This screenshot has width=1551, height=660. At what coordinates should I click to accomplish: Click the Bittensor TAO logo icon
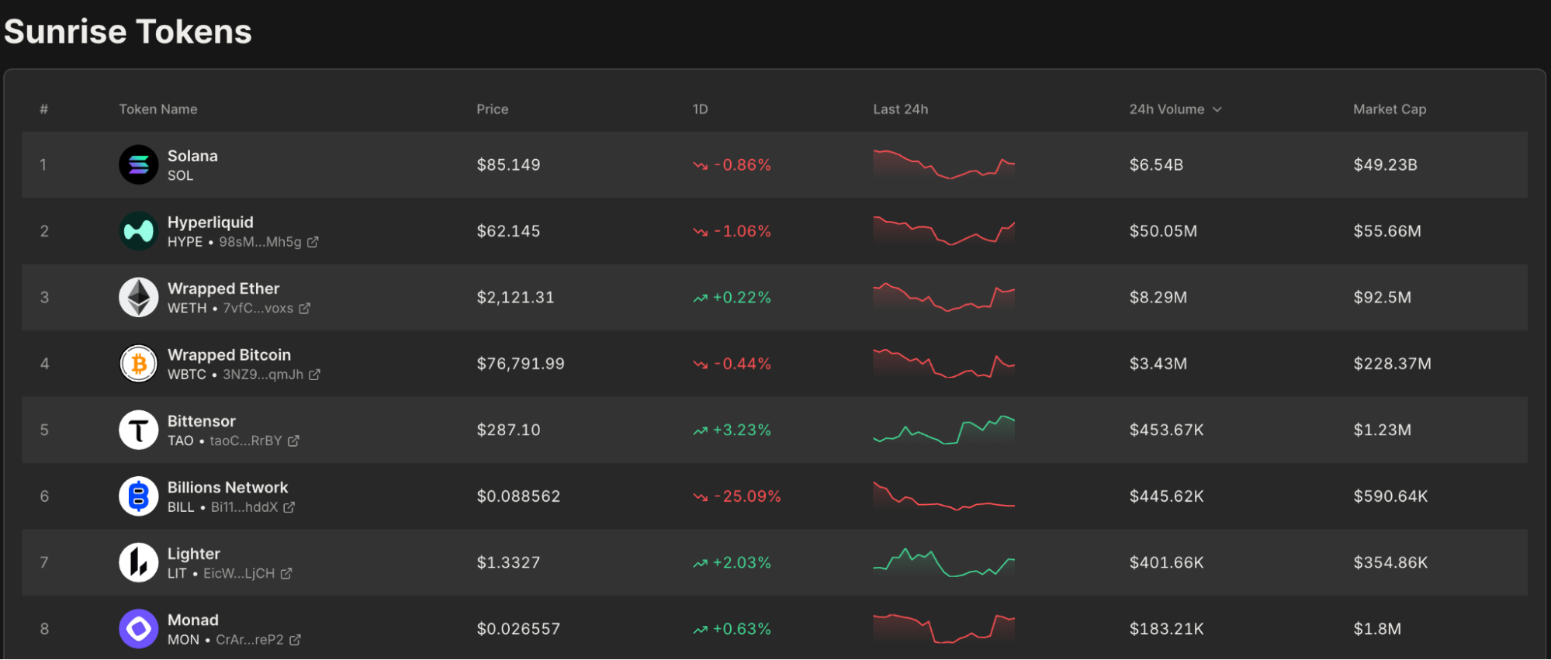tap(139, 430)
